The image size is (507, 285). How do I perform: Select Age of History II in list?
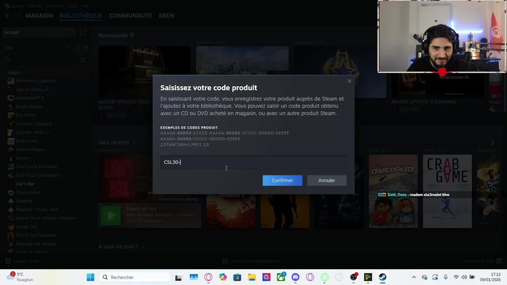coord(32,89)
